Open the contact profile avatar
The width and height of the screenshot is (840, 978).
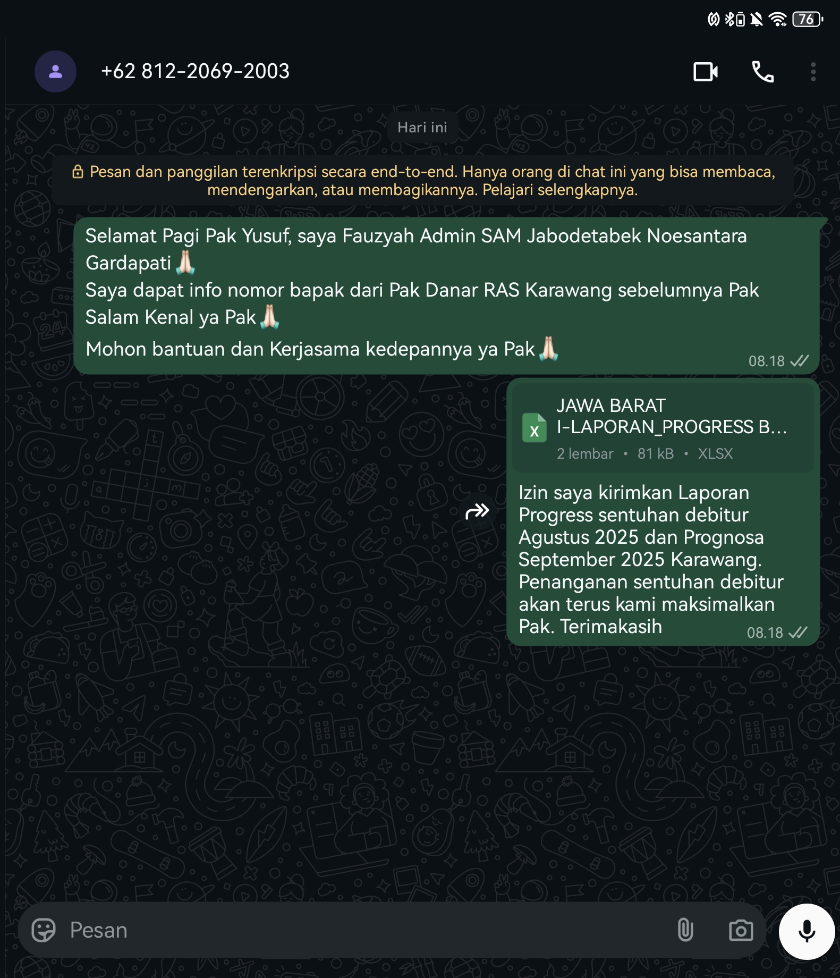click(55, 71)
